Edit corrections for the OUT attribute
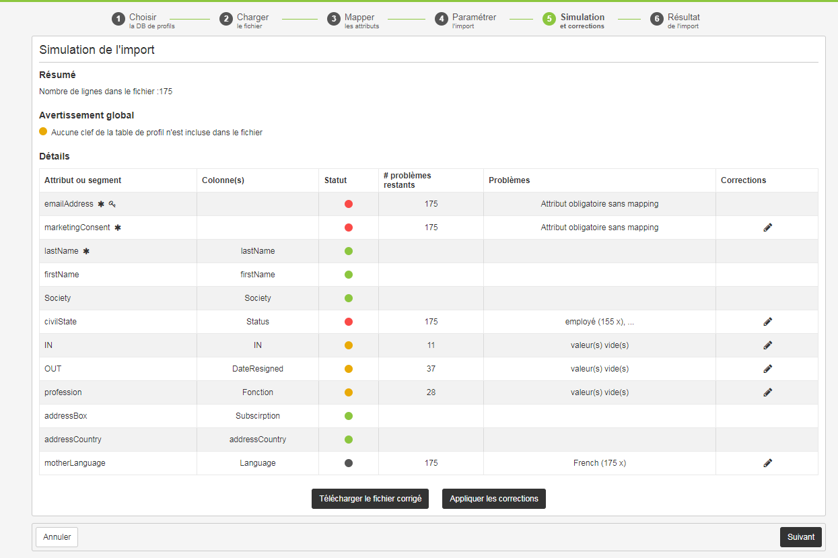The image size is (838, 558). coord(767,369)
